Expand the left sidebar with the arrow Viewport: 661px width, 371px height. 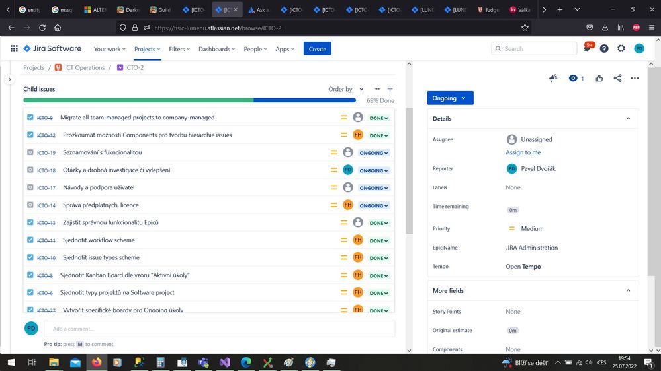[x=9, y=79]
